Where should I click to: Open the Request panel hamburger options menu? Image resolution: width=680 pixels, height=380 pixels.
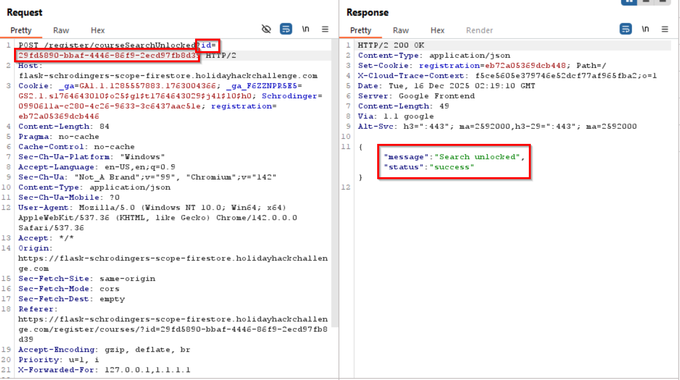click(x=325, y=29)
